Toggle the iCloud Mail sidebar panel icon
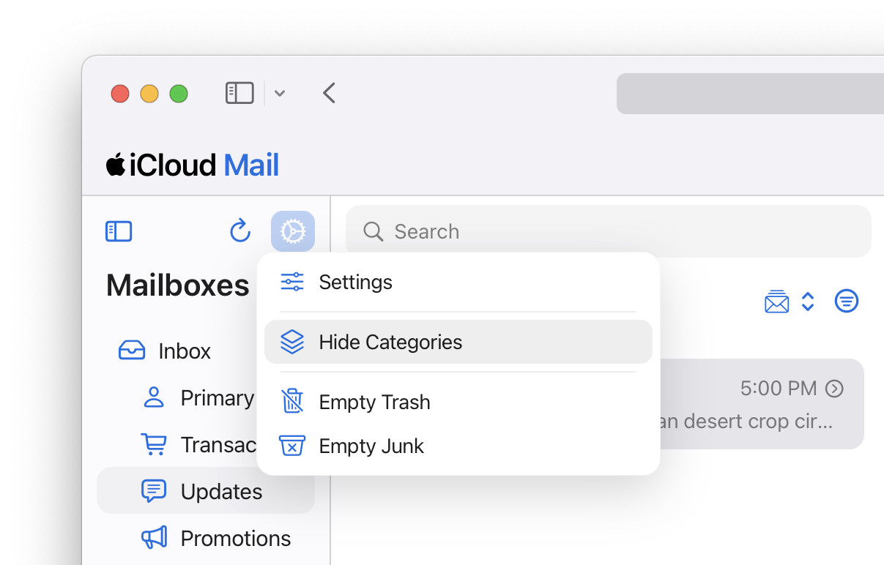884x565 pixels. (x=119, y=231)
